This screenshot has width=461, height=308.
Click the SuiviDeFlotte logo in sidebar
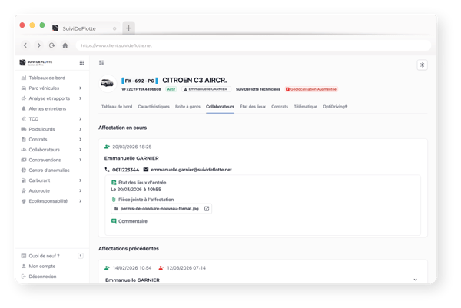[35, 62]
